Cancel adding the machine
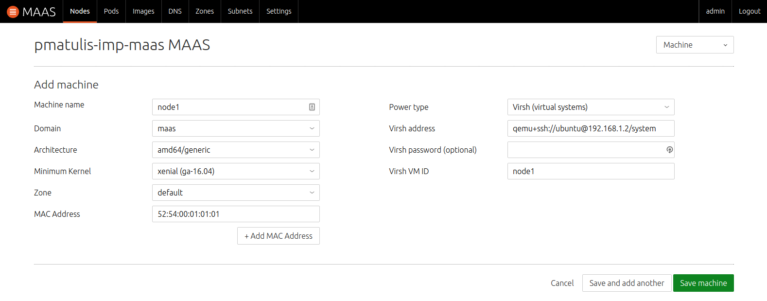 562,283
